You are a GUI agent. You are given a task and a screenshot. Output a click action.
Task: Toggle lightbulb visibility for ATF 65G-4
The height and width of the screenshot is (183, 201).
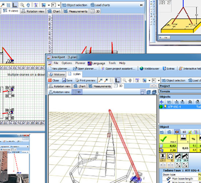pyautogui.click(x=165, y=107)
